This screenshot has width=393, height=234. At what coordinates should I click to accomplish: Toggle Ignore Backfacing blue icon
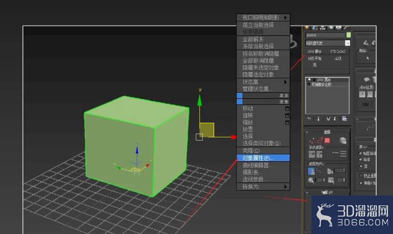(x=311, y=172)
